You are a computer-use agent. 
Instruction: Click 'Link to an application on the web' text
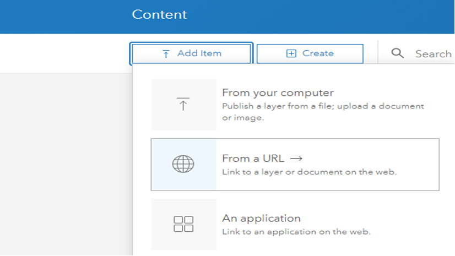pyautogui.click(x=296, y=232)
